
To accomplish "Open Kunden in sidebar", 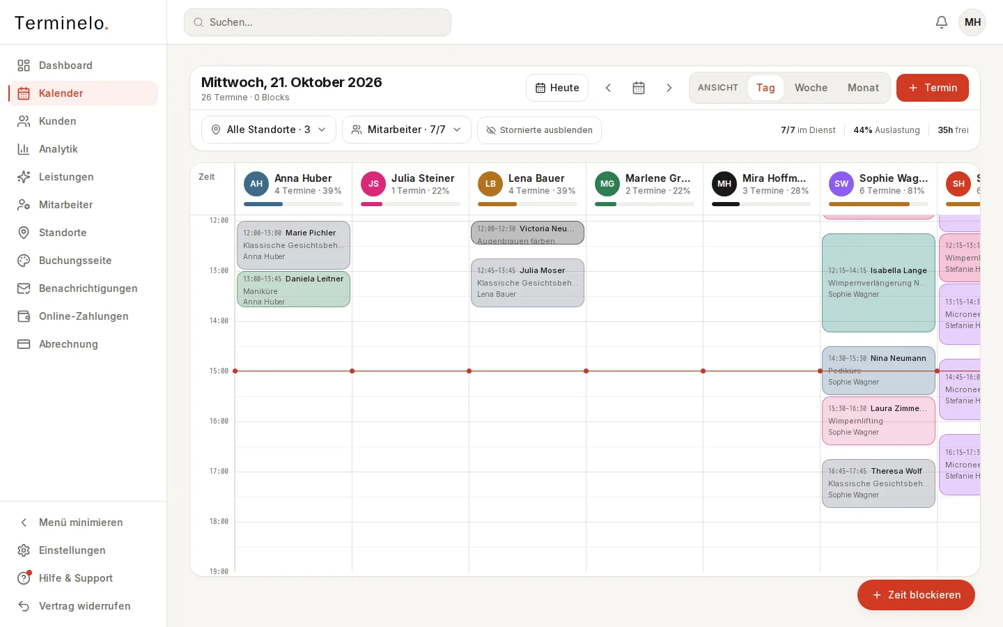I will 84,121.
